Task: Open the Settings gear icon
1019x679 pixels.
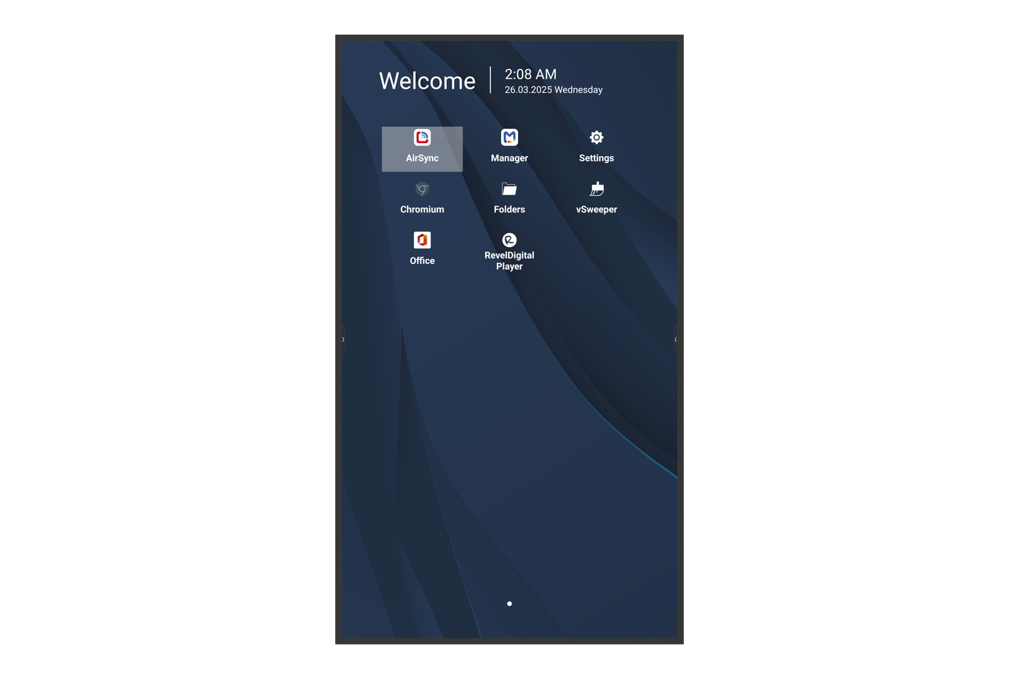Action: (596, 138)
